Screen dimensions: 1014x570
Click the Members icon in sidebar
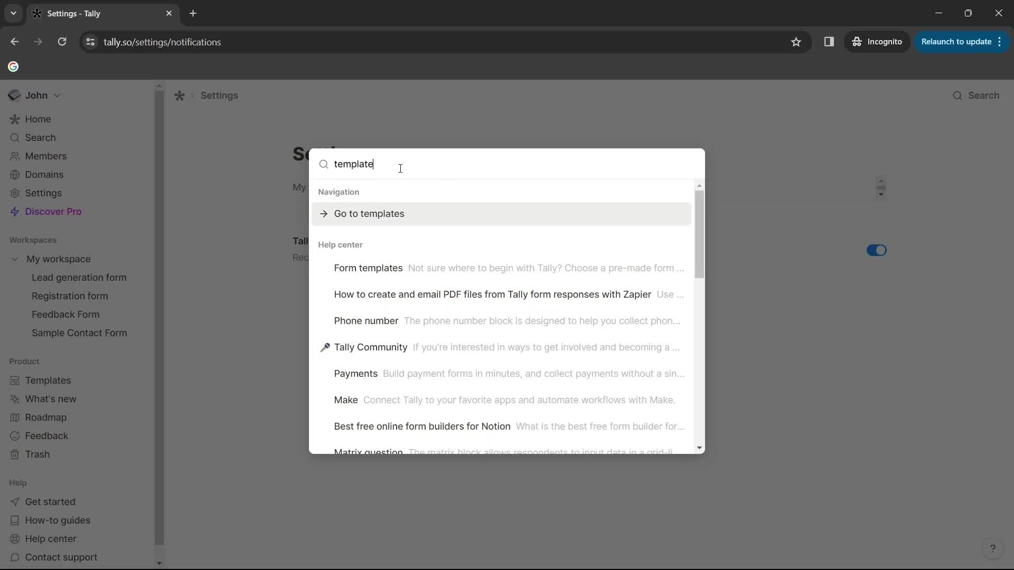15,156
